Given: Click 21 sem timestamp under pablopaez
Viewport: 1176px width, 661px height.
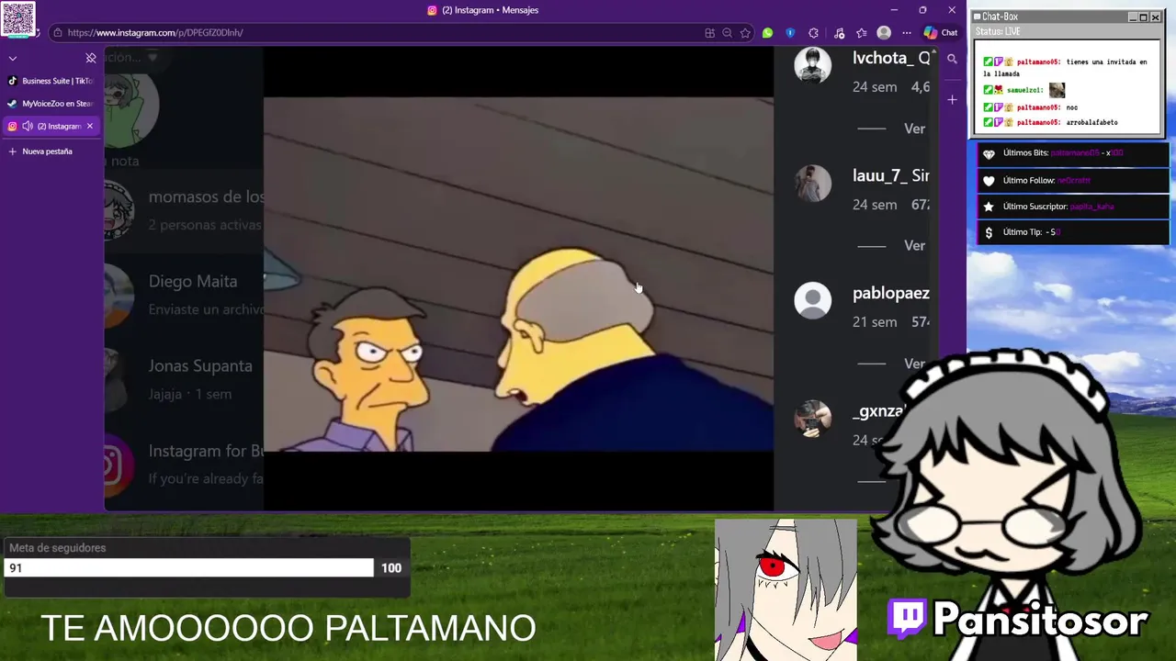Looking at the screenshot, I should click(x=875, y=322).
